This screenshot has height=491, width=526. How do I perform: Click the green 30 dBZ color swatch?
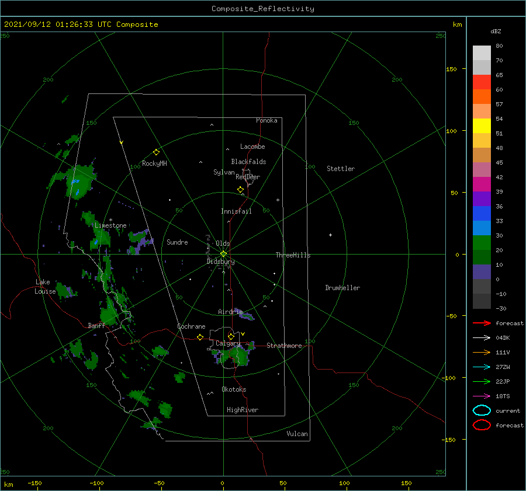pyautogui.click(x=482, y=243)
